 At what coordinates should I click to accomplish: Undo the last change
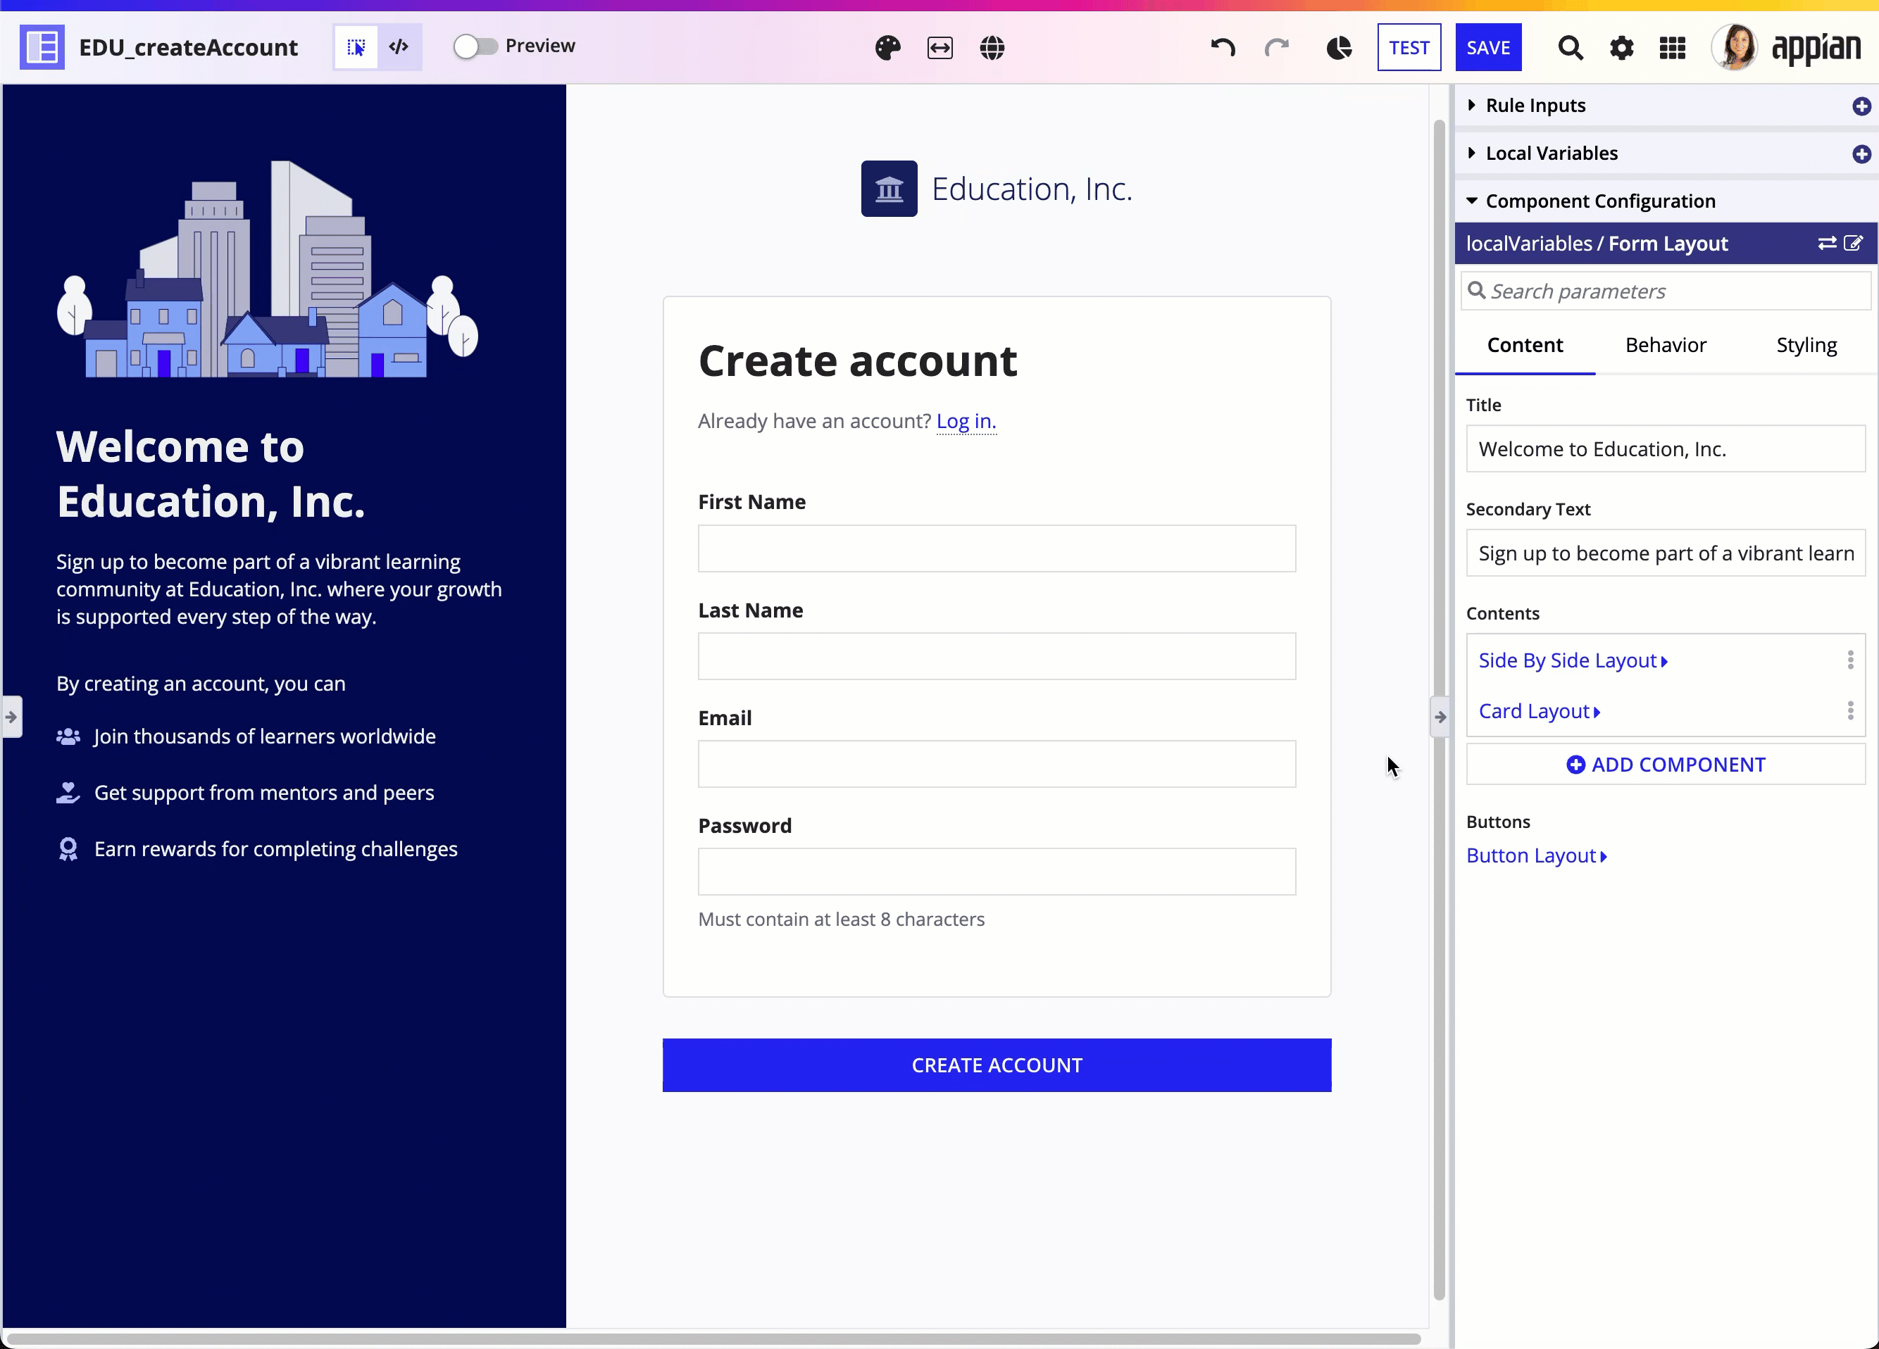click(x=1223, y=47)
